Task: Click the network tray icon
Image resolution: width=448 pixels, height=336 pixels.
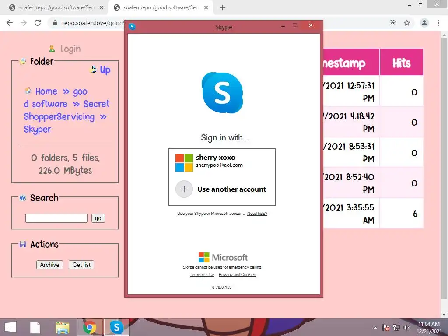Action: (x=396, y=327)
